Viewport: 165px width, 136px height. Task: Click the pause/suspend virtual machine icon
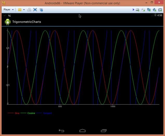click(20, 10)
